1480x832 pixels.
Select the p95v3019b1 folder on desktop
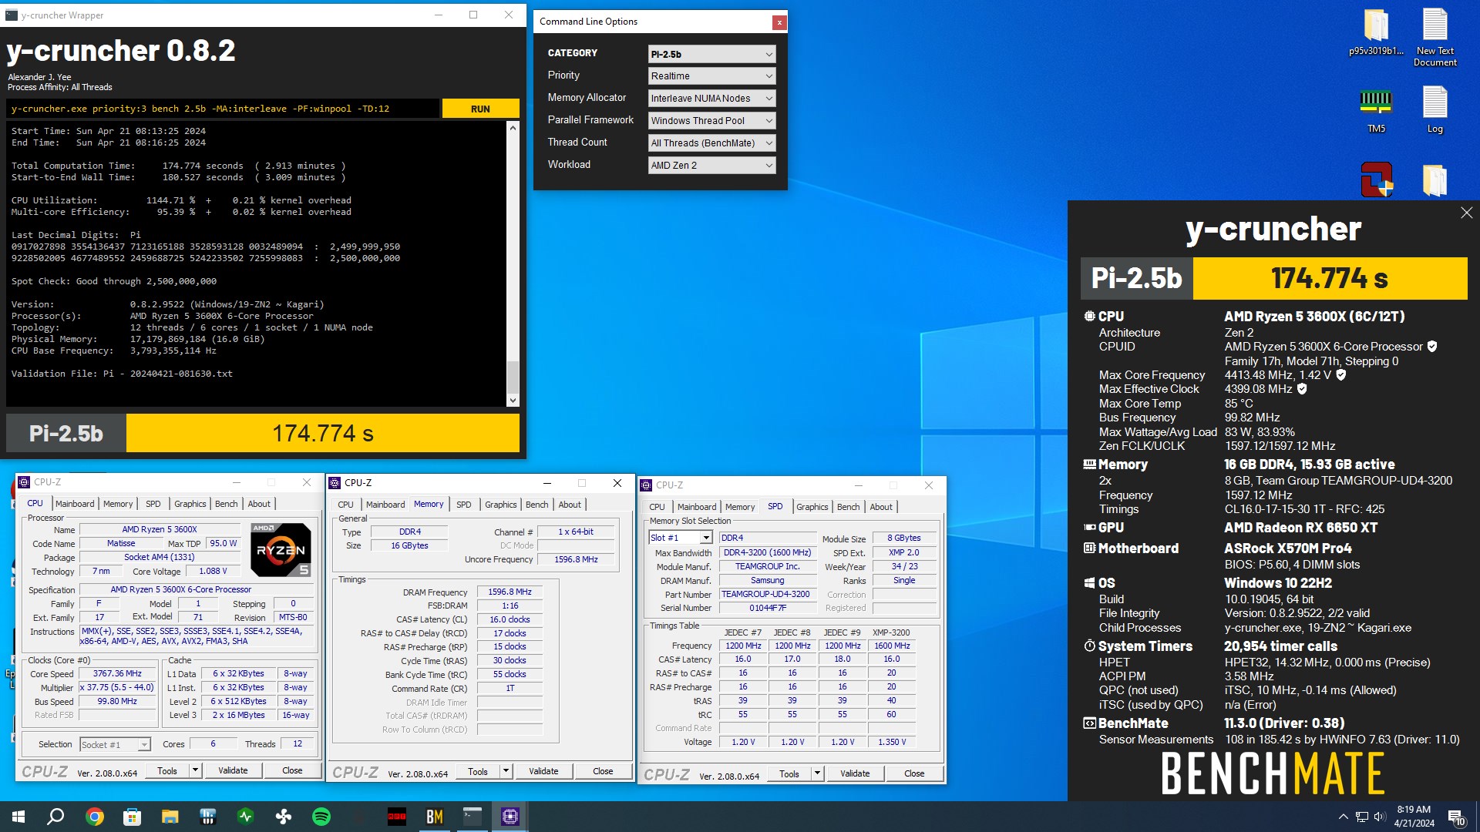pyautogui.click(x=1376, y=32)
